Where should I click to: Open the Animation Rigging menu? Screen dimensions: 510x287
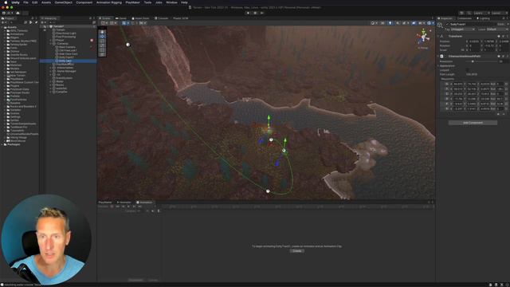click(109, 2)
